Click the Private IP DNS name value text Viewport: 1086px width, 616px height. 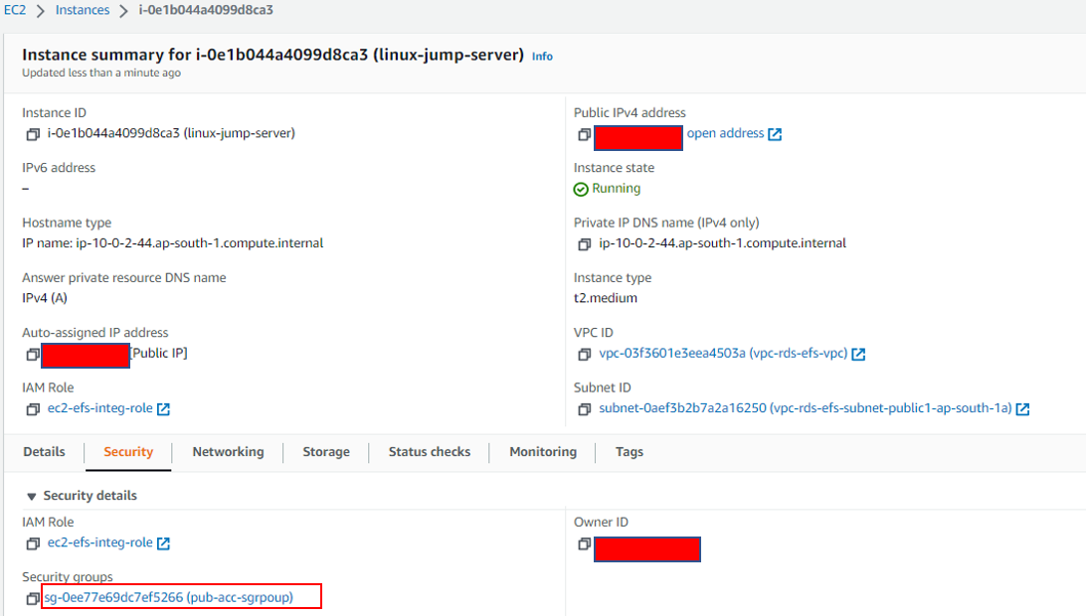[722, 243]
